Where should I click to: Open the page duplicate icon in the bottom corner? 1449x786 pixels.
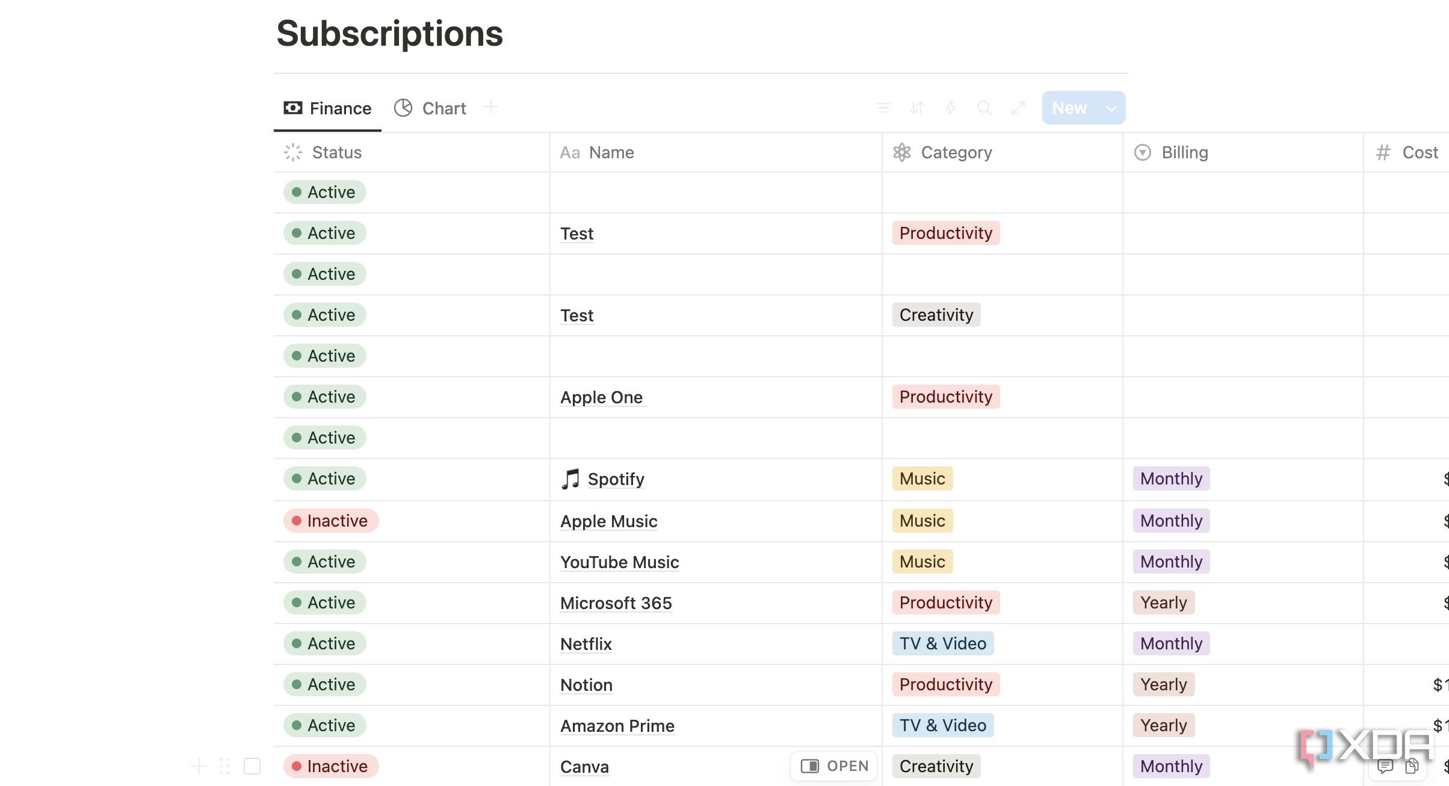[1412, 766]
